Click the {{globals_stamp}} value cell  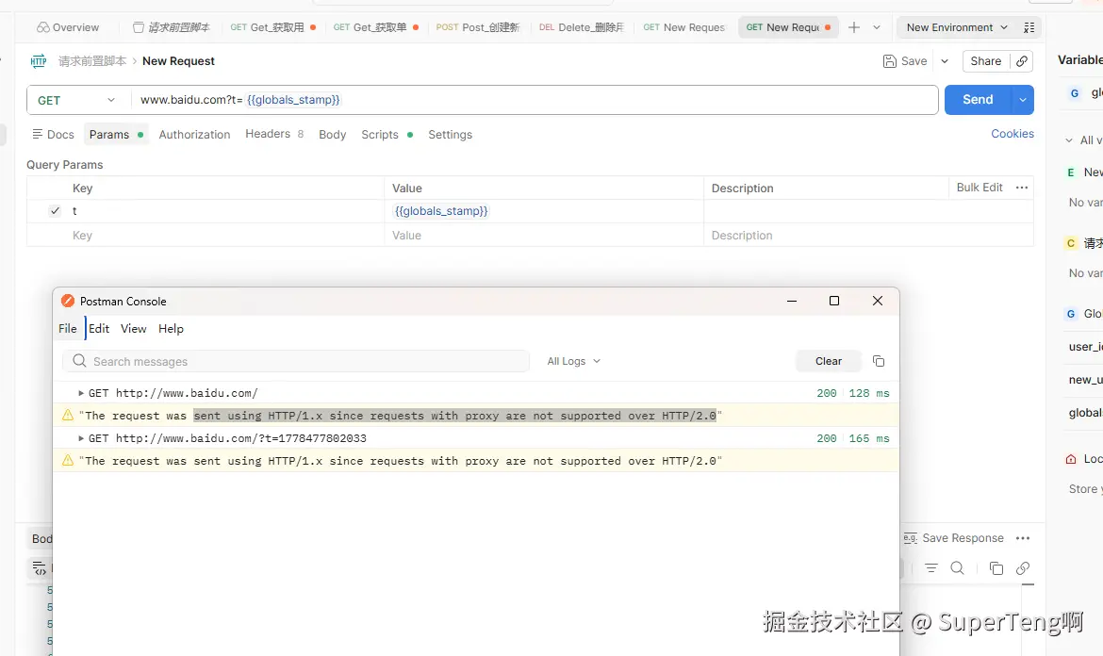543,211
